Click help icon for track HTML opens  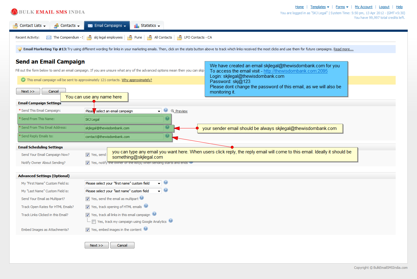click(x=146, y=206)
